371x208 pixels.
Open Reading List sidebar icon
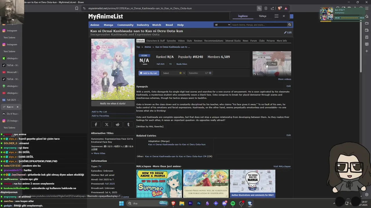pyautogui.click(x=367, y=44)
